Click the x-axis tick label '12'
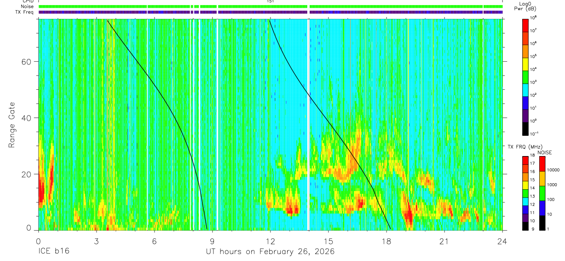Image resolution: width=565 pixels, height=261 pixels. click(x=270, y=242)
